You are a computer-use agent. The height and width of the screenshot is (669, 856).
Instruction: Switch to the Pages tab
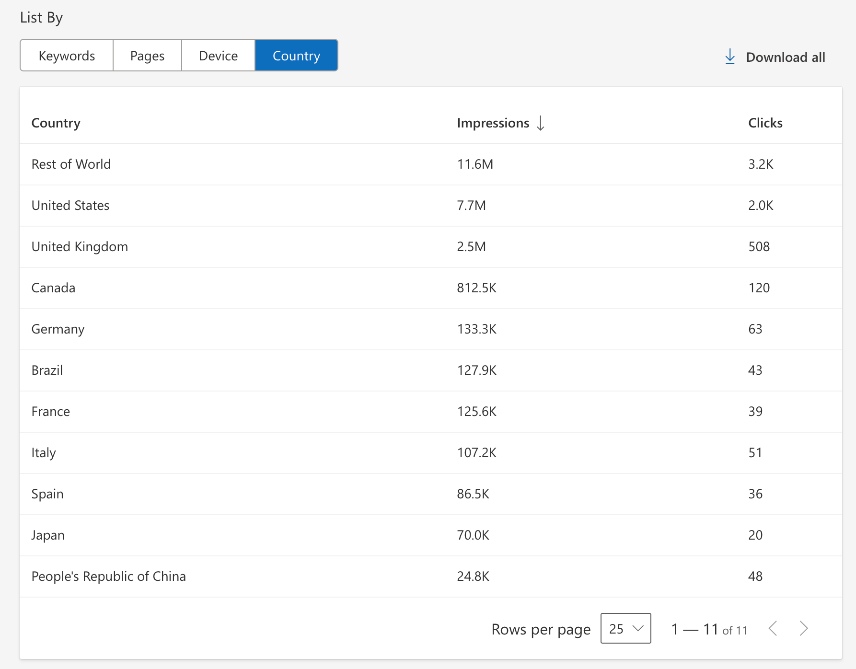tap(147, 55)
